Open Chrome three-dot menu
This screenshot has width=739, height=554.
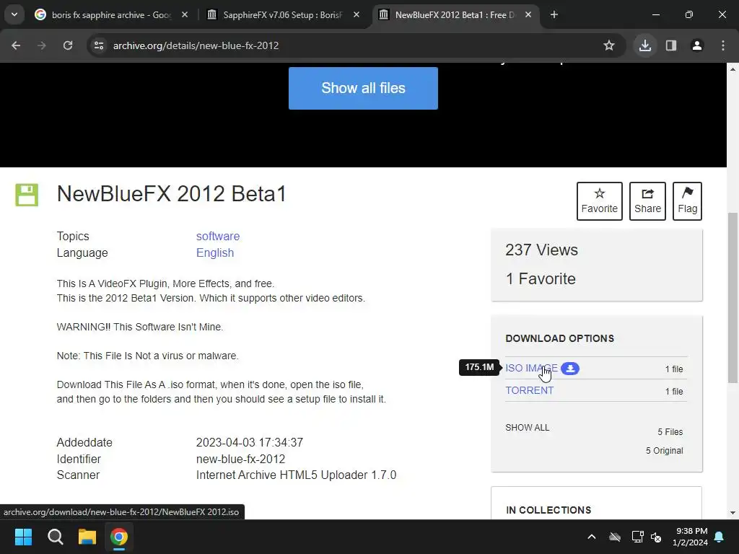[723, 45]
